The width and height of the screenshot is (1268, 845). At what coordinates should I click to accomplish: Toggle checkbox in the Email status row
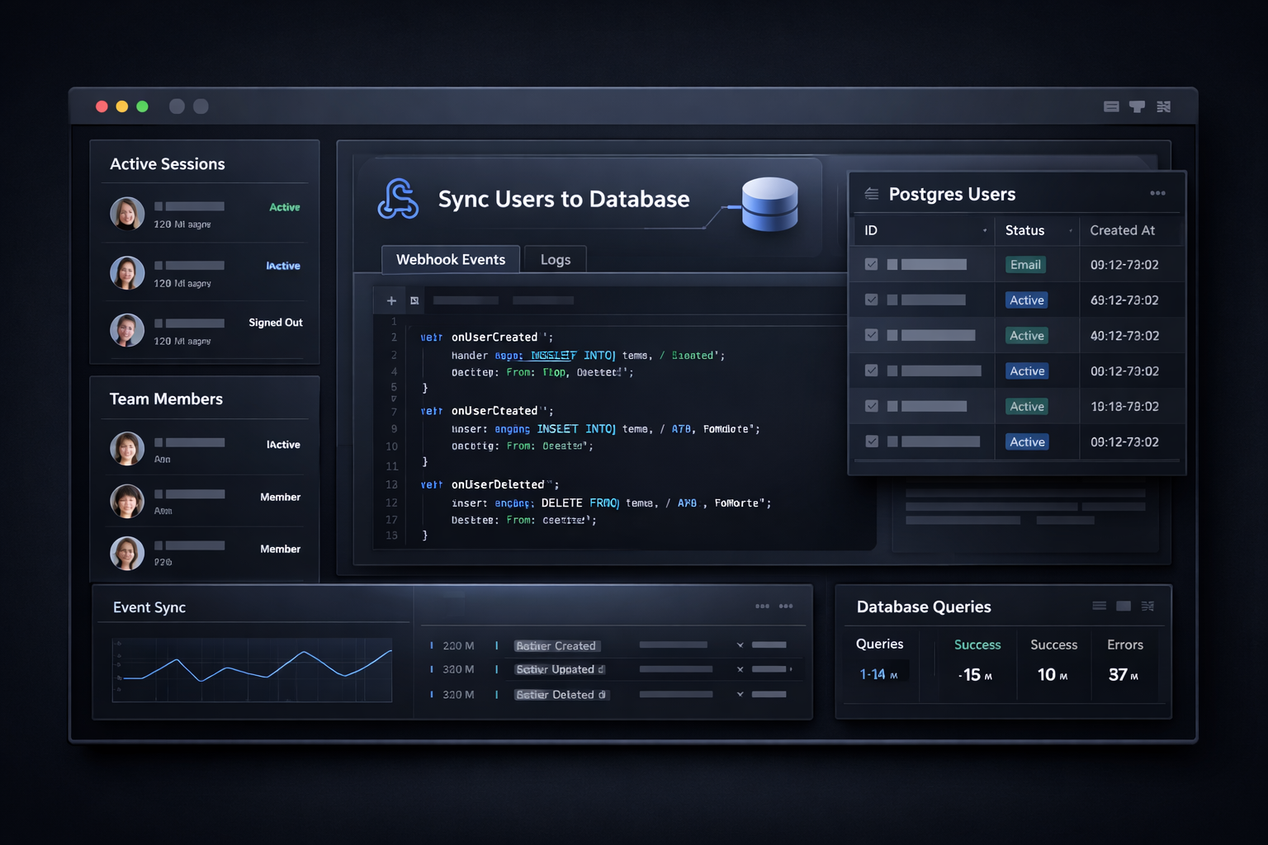pos(871,264)
